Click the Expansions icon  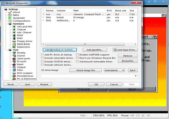click(x=14, y=47)
